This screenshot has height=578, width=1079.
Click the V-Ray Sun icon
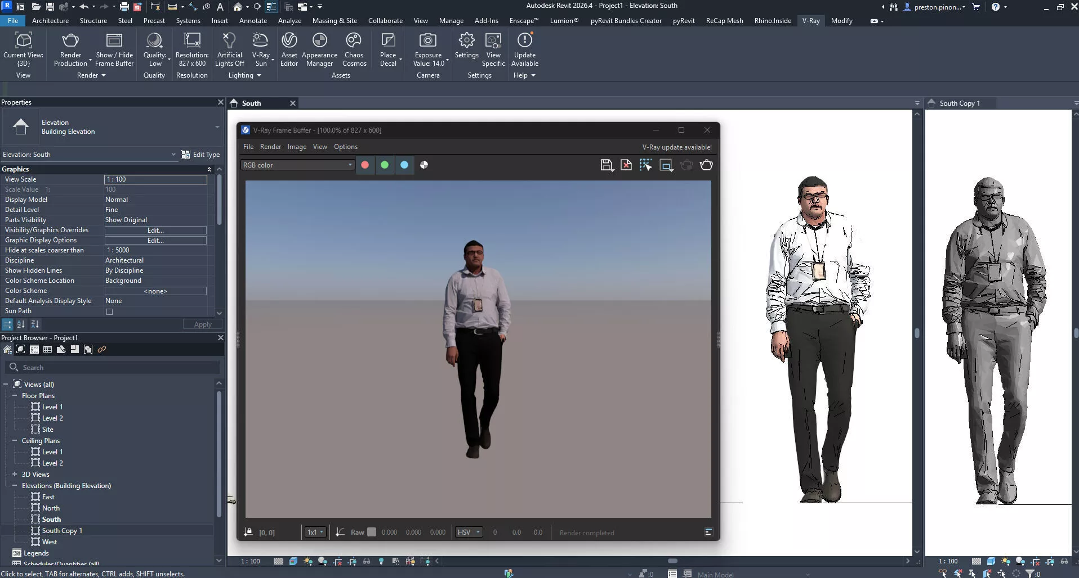click(261, 40)
